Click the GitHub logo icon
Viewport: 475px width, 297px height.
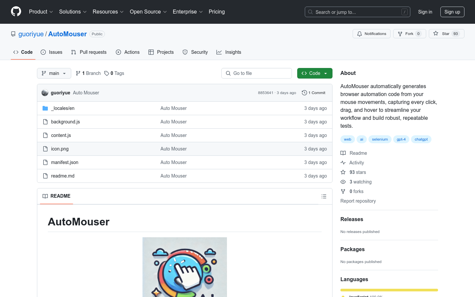pos(16,12)
